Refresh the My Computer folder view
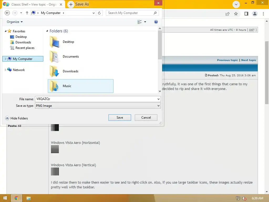 tap(99, 13)
